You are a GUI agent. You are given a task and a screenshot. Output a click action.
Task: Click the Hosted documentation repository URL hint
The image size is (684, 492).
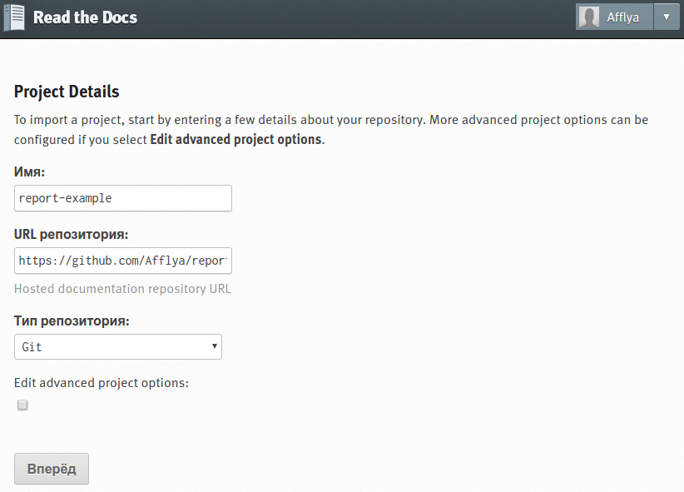tap(122, 289)
